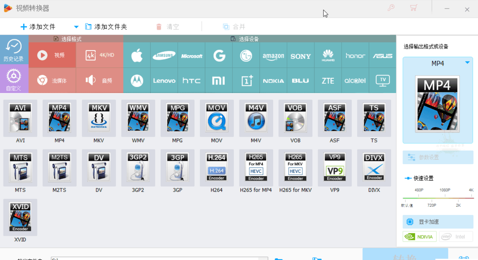Click the key registration icon
Image resolution: width=478 pixels, height=260 pixels.
pyautogui.click(x=391, y=8)
